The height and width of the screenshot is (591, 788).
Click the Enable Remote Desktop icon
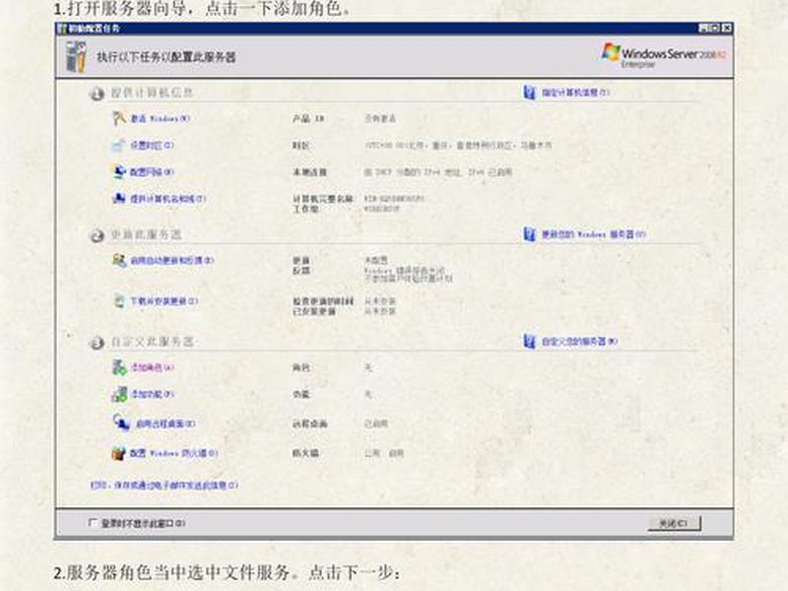coord(120,424)
